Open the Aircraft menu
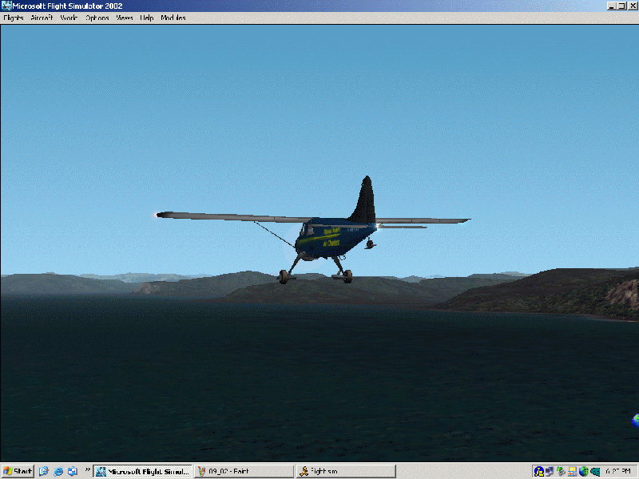 point(42,18)
